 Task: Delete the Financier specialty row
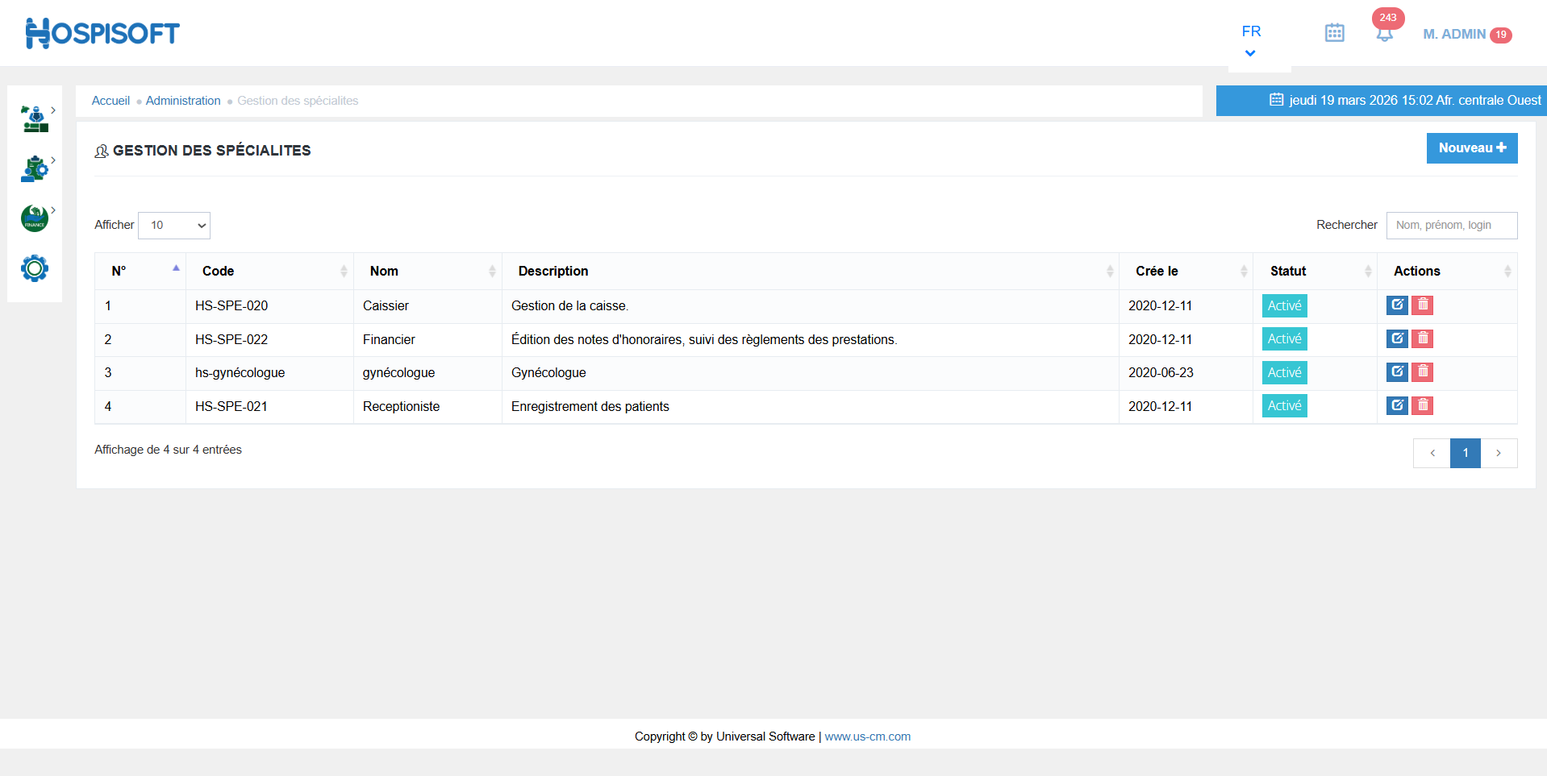1423,339
